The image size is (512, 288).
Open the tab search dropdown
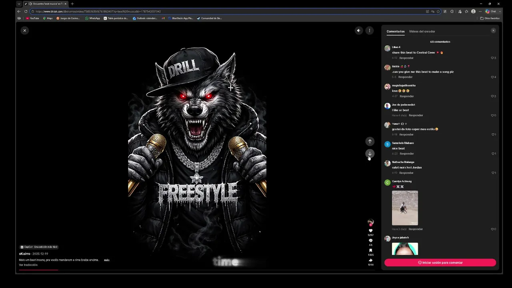click(x=19, y=4)
